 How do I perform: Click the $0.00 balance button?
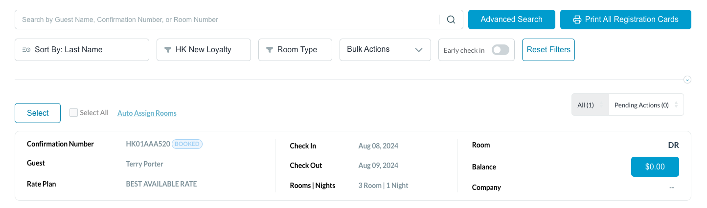pyautogui.click(x=655, y=166)
